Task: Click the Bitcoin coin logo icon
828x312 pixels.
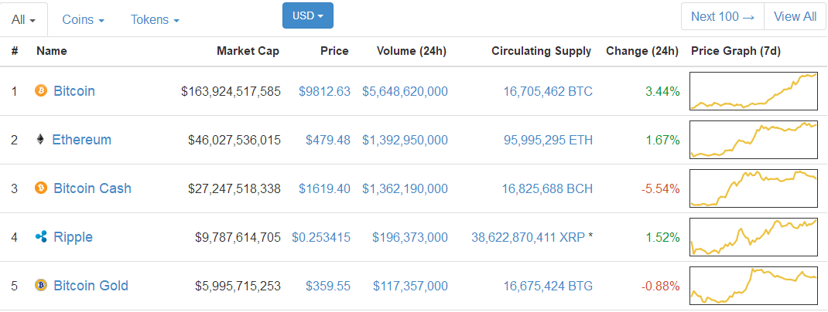Action: 41,91
